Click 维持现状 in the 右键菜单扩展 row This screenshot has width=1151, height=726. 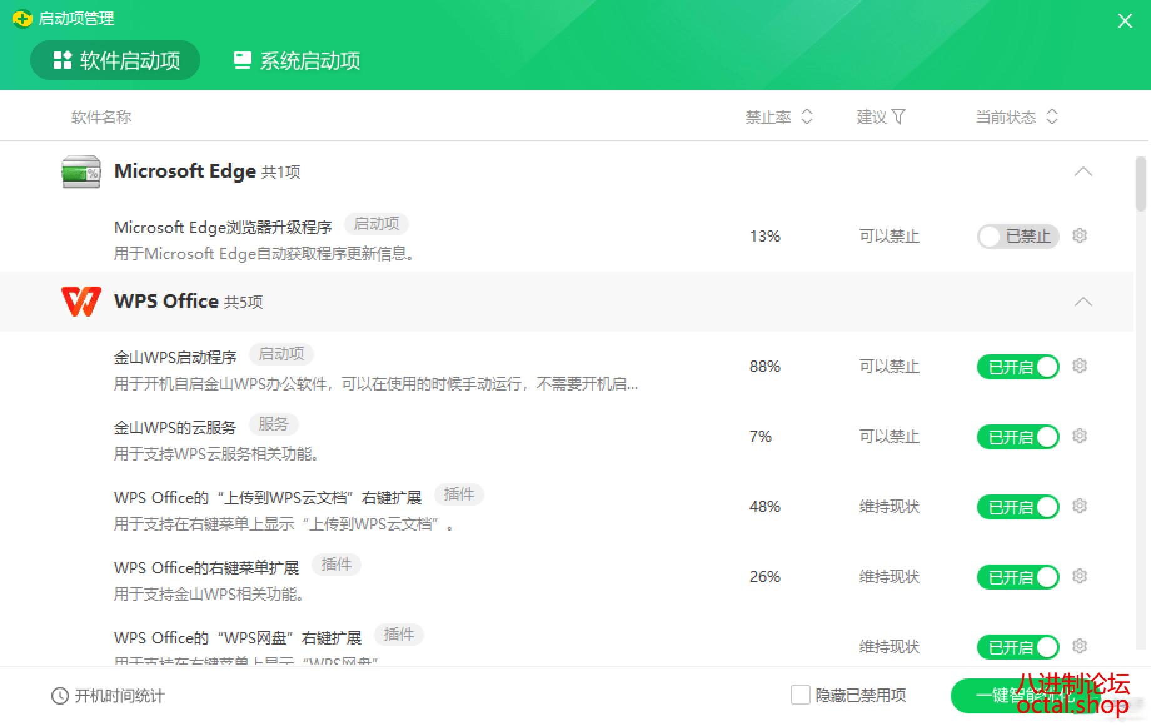tap(889, 576)
